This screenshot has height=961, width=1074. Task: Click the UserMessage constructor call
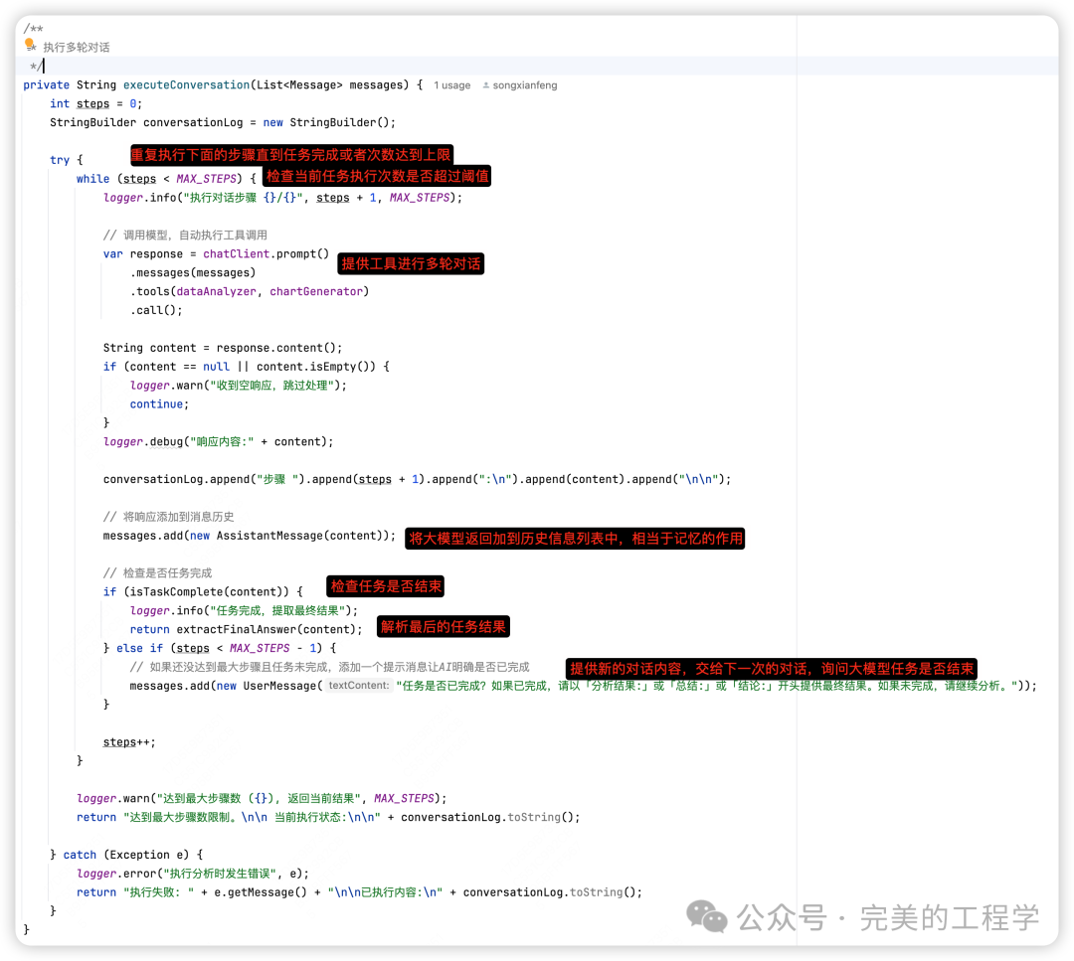(x=281, y=686)
